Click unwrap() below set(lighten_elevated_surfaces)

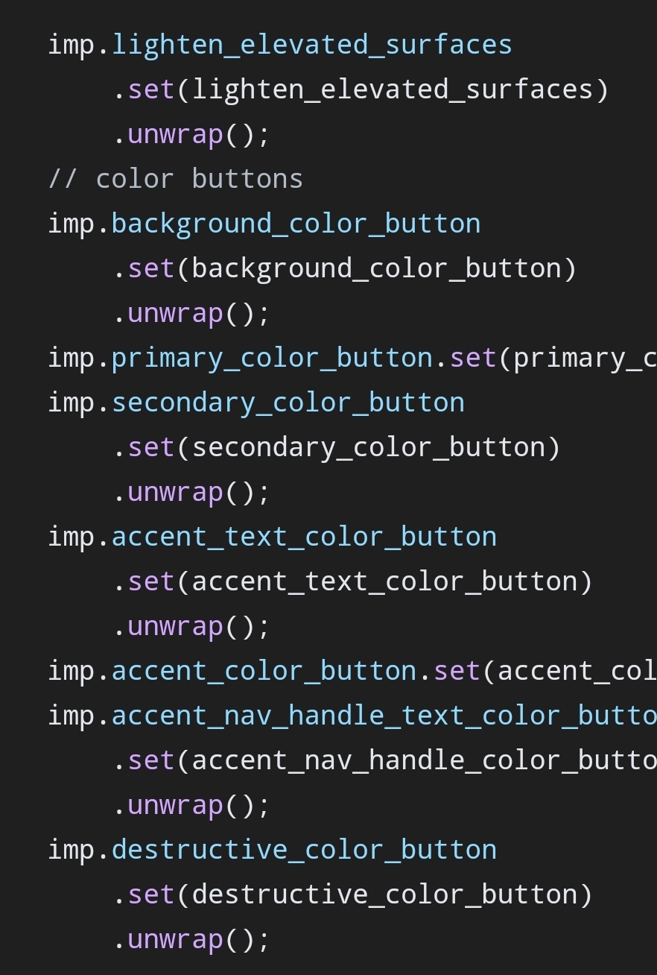tap(191, 134)
